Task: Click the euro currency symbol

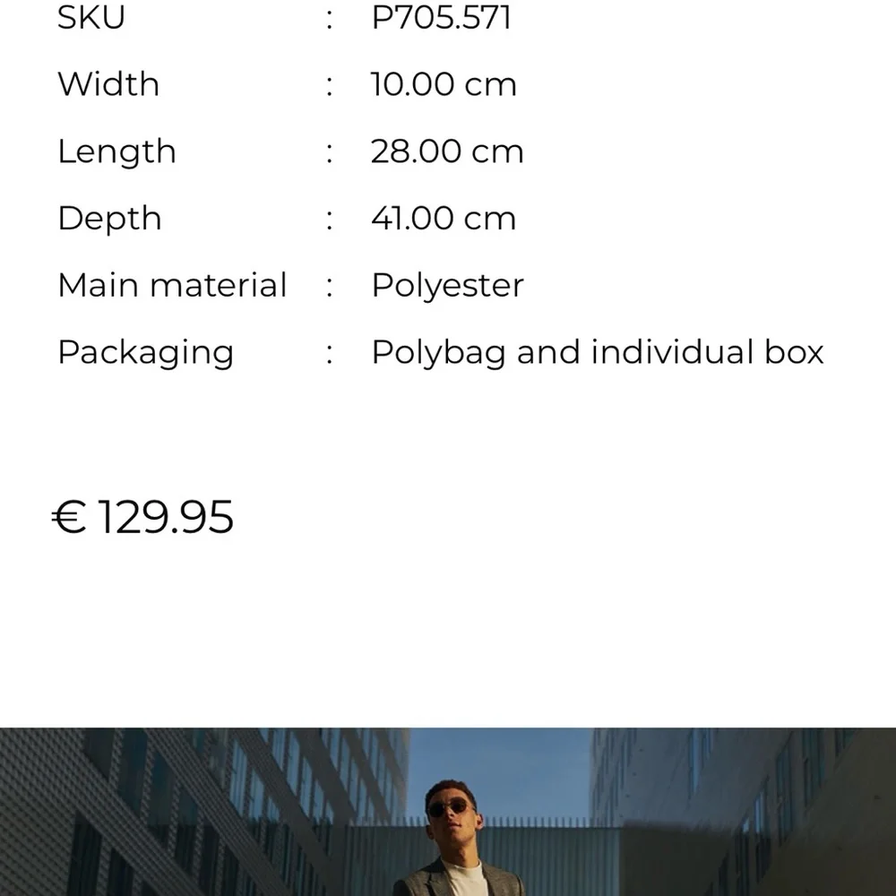Action: coord(69,517)
